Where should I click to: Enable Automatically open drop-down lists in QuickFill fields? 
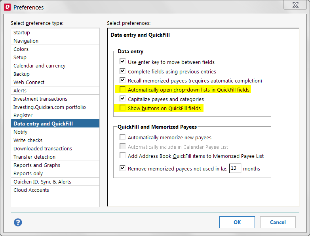click(x=123, y=89)
